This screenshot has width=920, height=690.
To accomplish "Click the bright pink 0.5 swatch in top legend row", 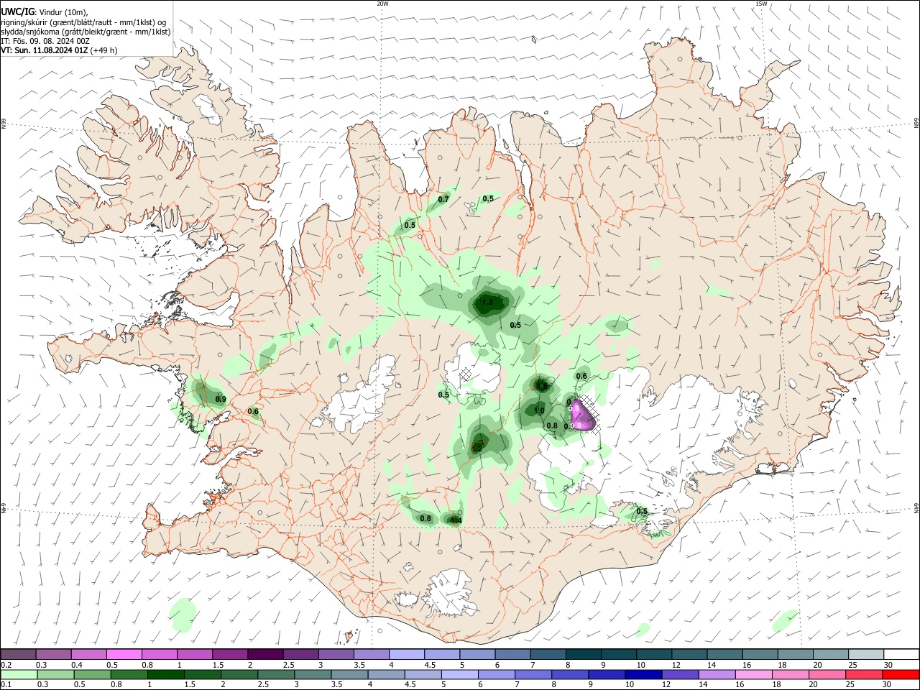I will click(124, 654).
